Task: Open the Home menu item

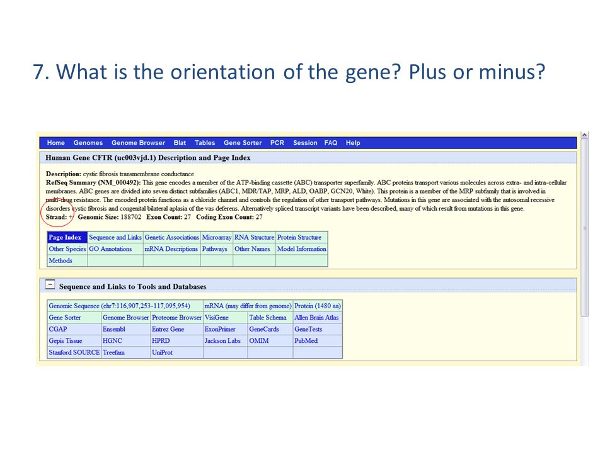Action: coord(56,143)
